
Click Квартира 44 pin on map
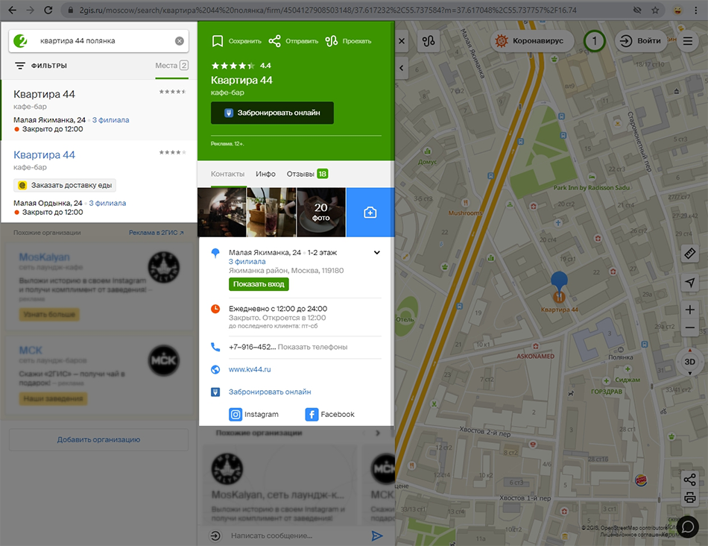point(559,287)
